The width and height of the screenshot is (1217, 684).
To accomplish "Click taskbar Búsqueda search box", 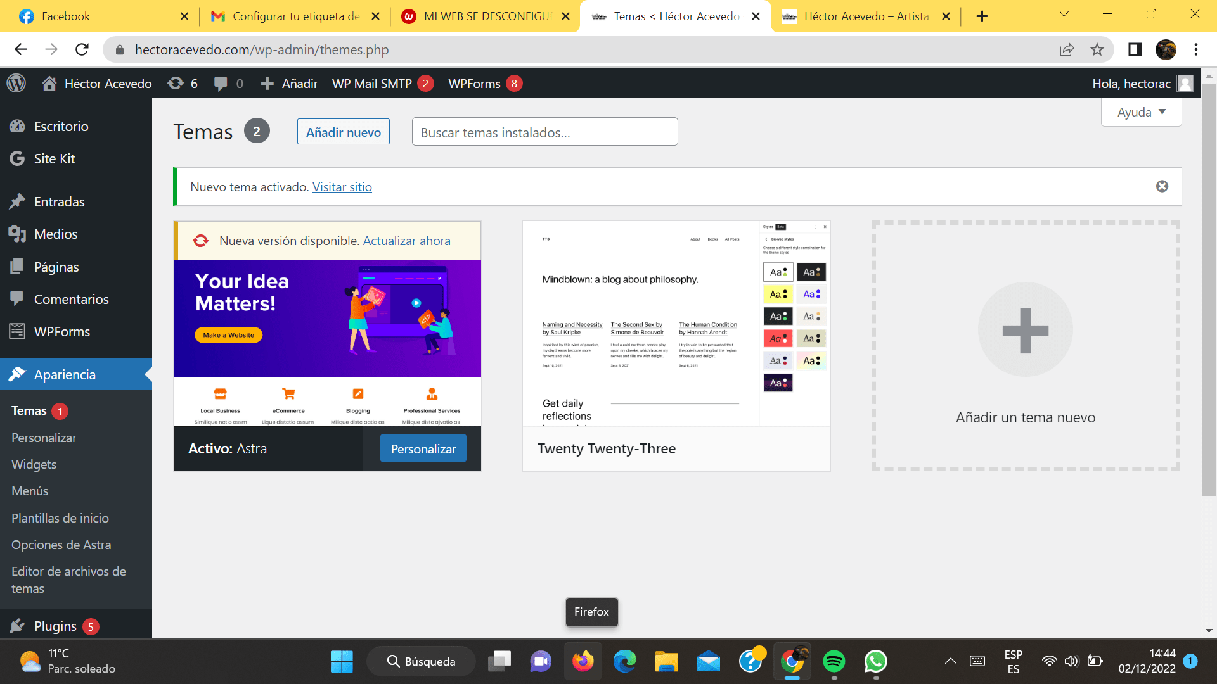I will [422, 661].
